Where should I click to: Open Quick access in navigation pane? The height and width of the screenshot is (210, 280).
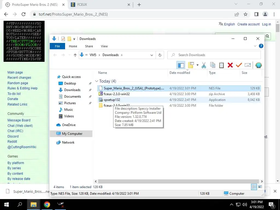point(71,77)
